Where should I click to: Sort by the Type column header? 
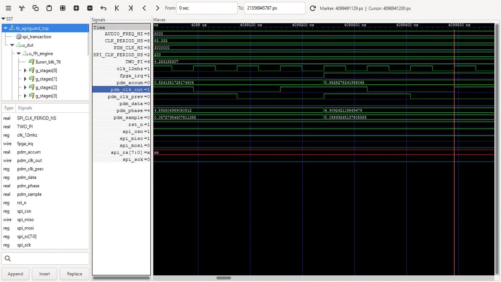pyautogui.click(x=9, y=108)
